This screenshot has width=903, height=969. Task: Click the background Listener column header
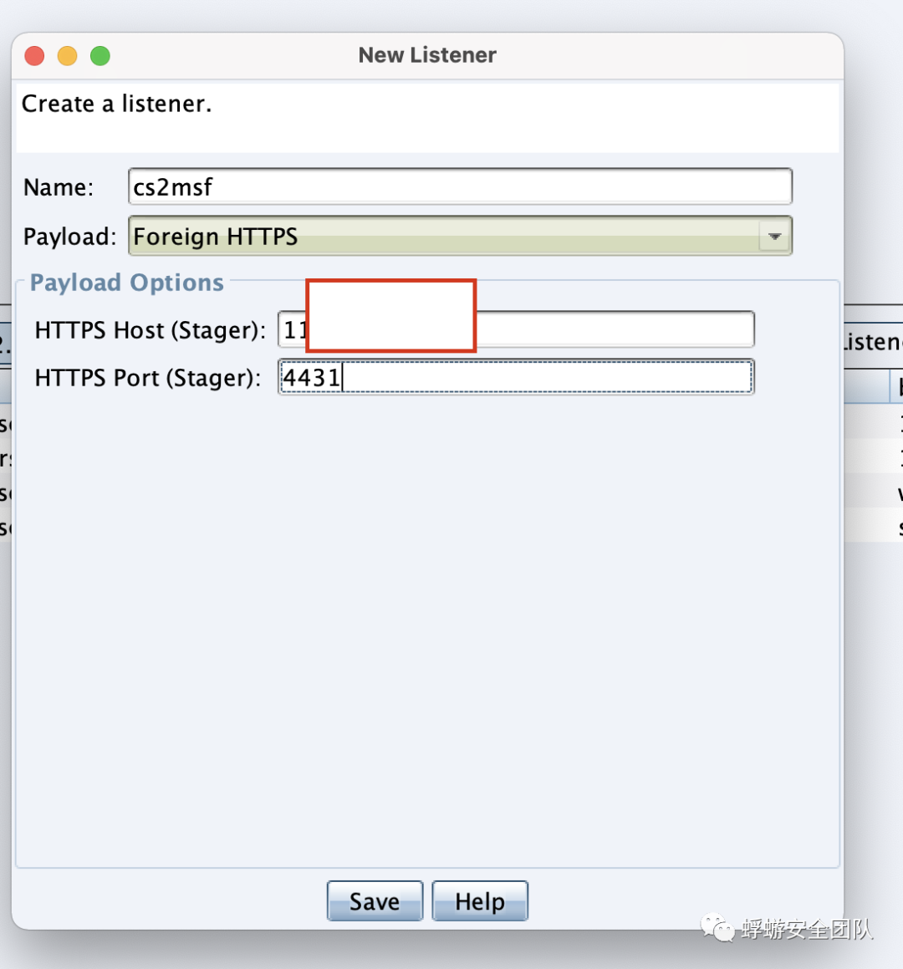(x=873, y=342)
